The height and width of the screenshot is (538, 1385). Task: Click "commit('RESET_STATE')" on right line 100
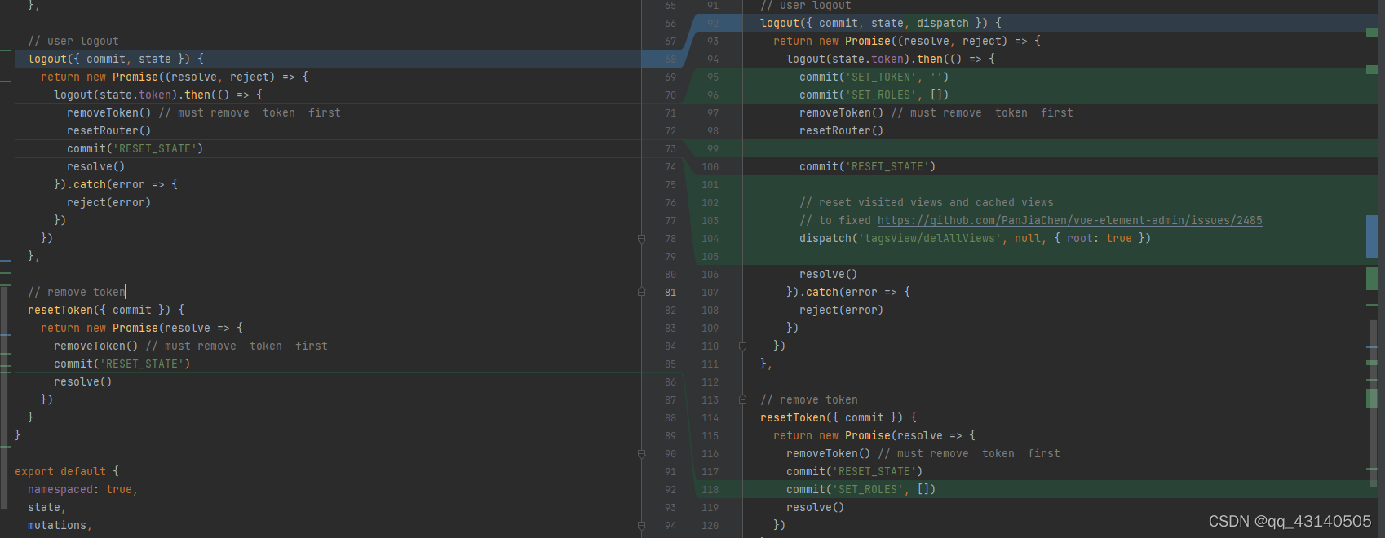(868, 166)
